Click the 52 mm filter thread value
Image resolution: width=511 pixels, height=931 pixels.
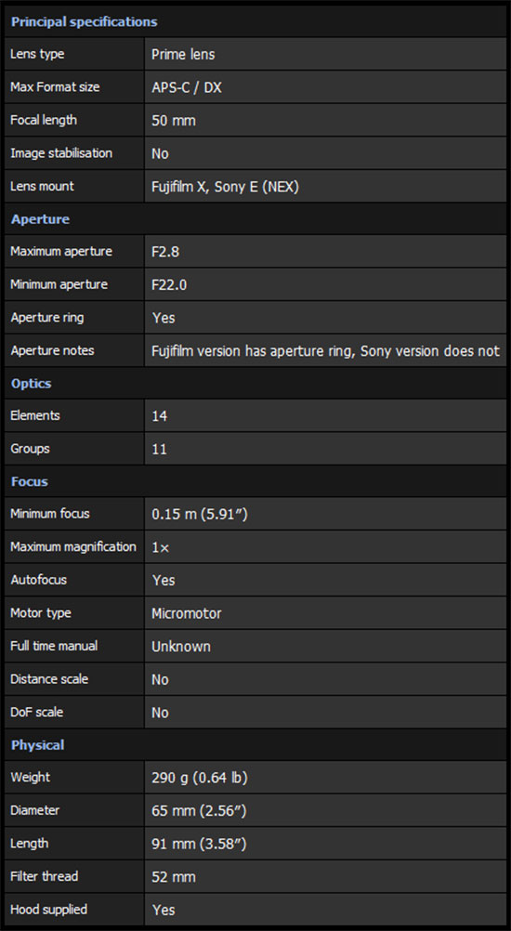point(174,876)
